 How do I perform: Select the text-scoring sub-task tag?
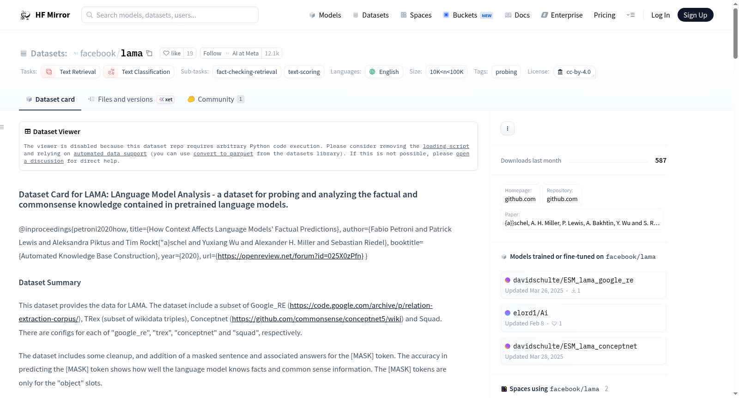pyautogui.click(x=304, y=72)
